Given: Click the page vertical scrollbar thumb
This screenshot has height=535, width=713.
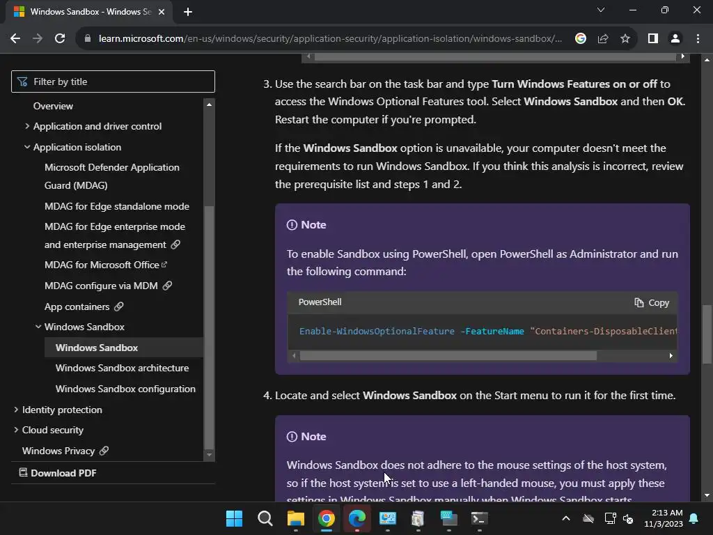Looking at the screenshot, I should click(x=707, y=334).
